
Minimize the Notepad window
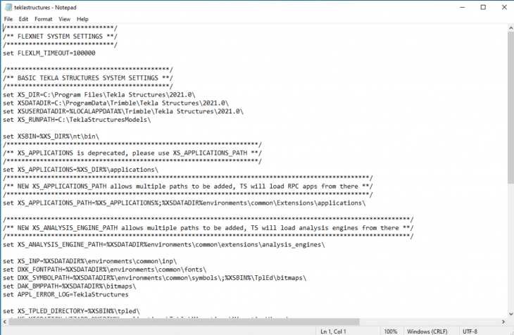coord(462,7)
